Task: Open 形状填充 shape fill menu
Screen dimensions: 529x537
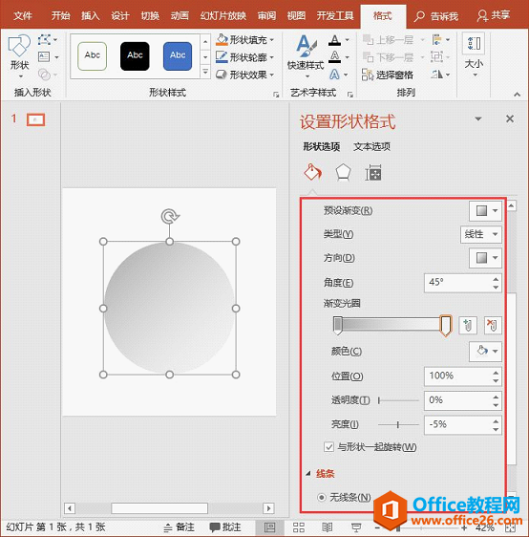Action: (245, 40)
